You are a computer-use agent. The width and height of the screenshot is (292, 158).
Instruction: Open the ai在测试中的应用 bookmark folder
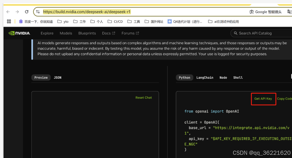[224, 22]
